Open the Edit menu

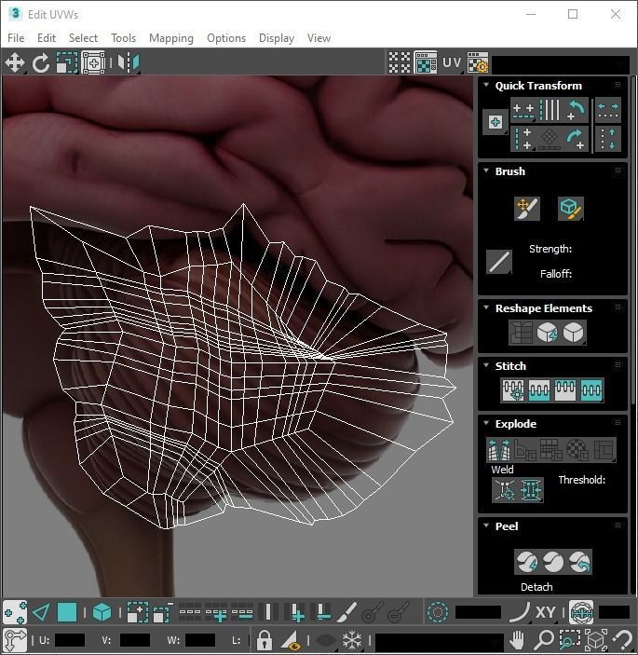[47, 38]
